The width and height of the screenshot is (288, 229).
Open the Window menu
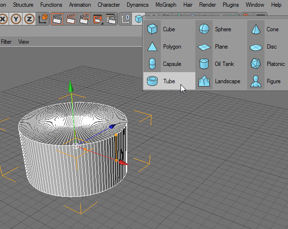255,5
